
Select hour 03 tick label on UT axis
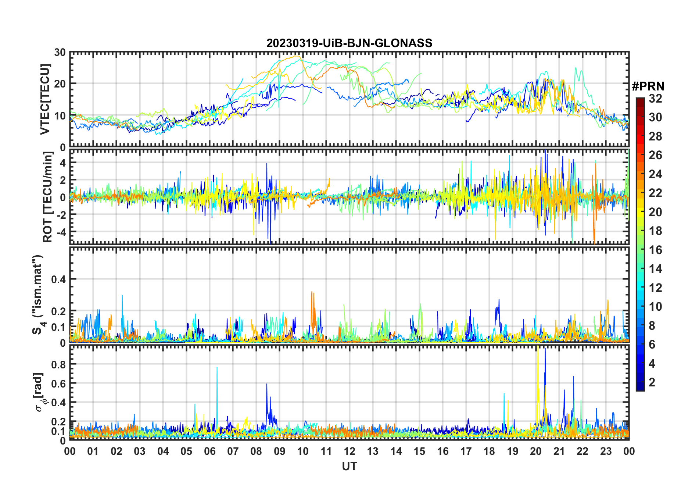(x=140, y=451)
